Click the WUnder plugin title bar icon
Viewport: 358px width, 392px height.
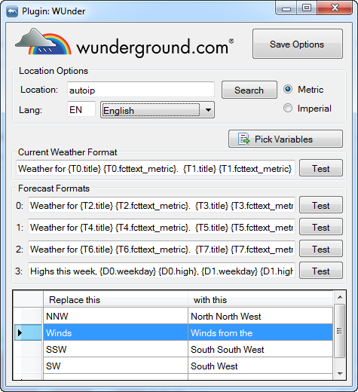pyautogui.click(x=12, y=11)
